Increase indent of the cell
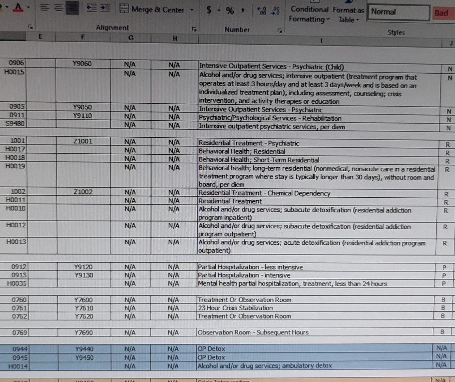Image resolution: width=455 pixels, height=382 pixels. coord(106,8)
